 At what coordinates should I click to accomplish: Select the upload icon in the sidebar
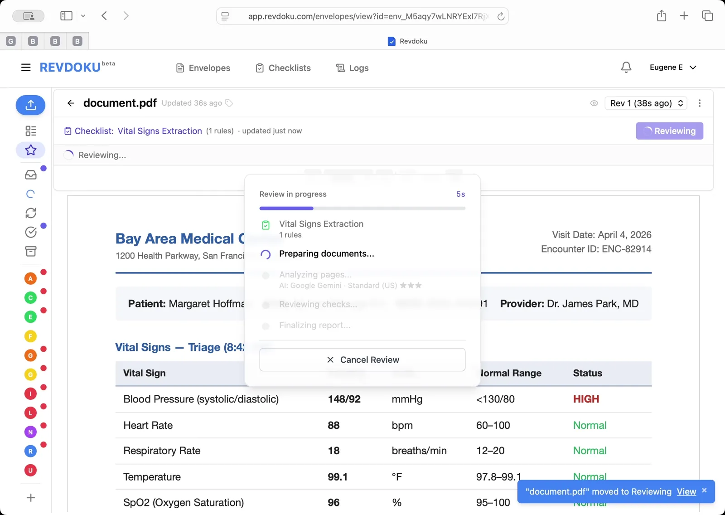[x=30, y=105]
